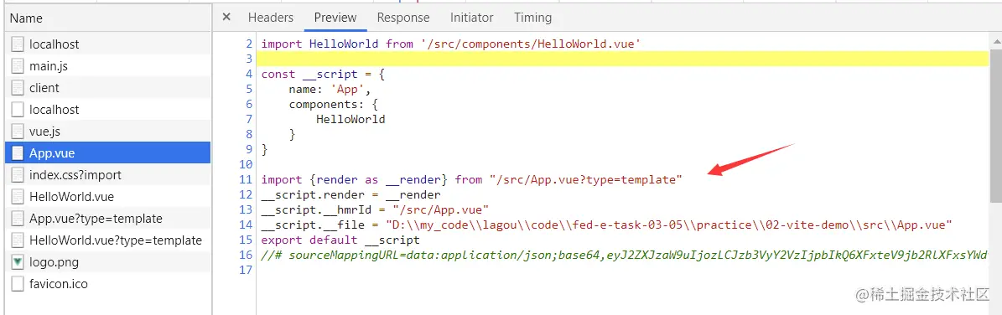1002x315 pixels.
Task: Select the second localhost request below client
Action: 108,109
